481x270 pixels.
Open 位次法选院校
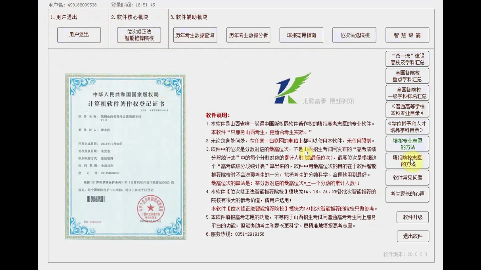point(354,35)
